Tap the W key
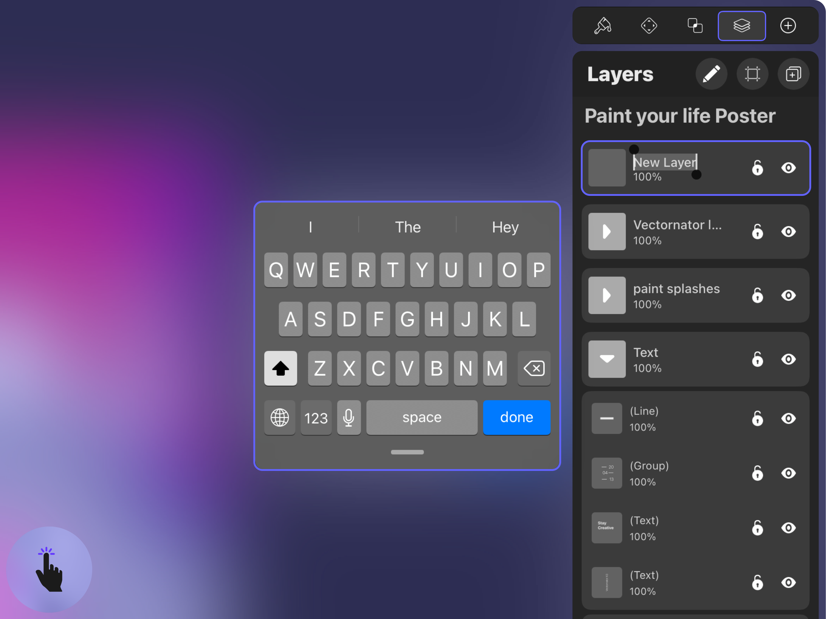 [x=305, y=270]
